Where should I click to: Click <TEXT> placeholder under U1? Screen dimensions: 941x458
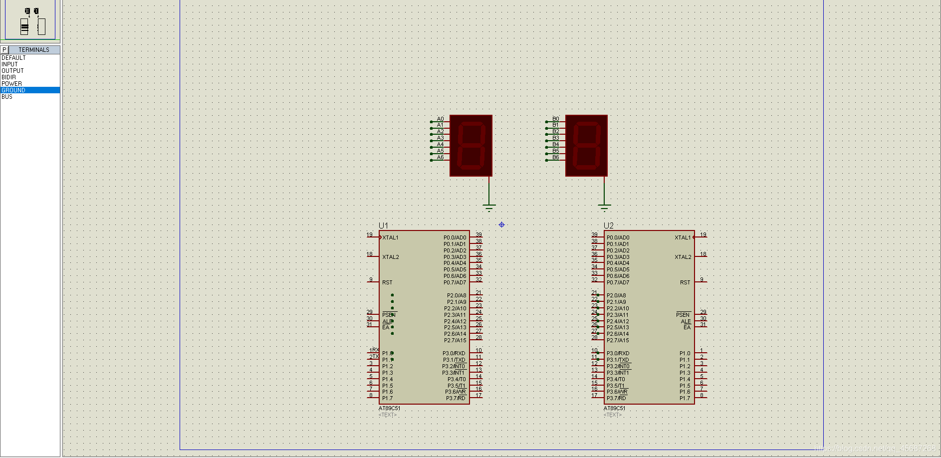387,415
